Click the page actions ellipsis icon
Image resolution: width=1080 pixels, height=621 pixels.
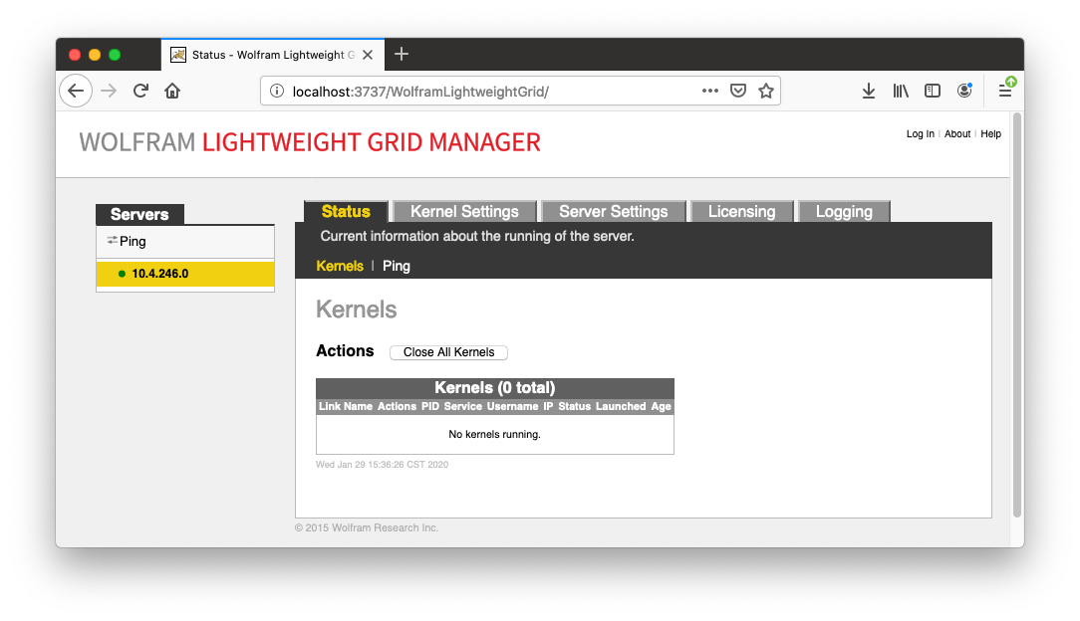709,91
